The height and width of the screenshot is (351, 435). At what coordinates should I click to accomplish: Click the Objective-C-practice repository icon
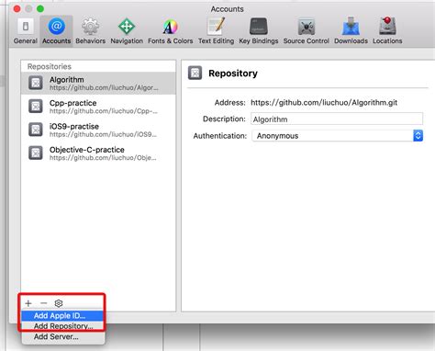click(x=36, y=153)
